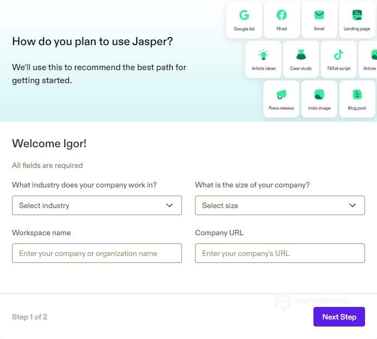Click the Insta image icon

pyautogui.click(x=319, y=95)
